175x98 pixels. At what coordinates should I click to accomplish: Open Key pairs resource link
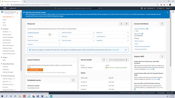65,36
